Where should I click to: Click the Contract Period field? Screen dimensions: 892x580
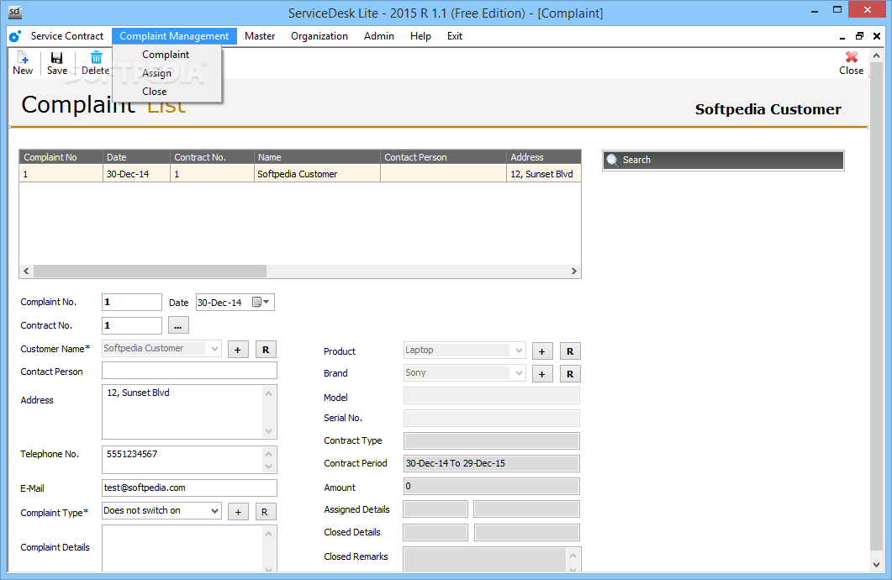(x=492, y=463)
